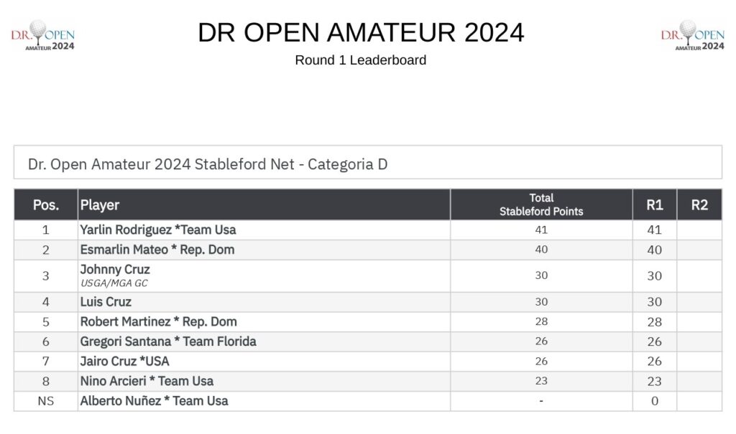The width and height of the screenshot is (736, 434).
Task: Click the USGA/MGA GC club label
Action: pos(114,283)
